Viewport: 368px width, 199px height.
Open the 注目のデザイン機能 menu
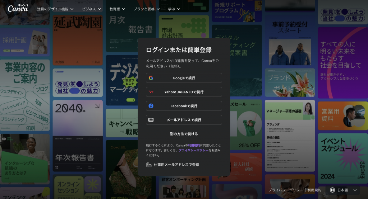tap(55, 9)
